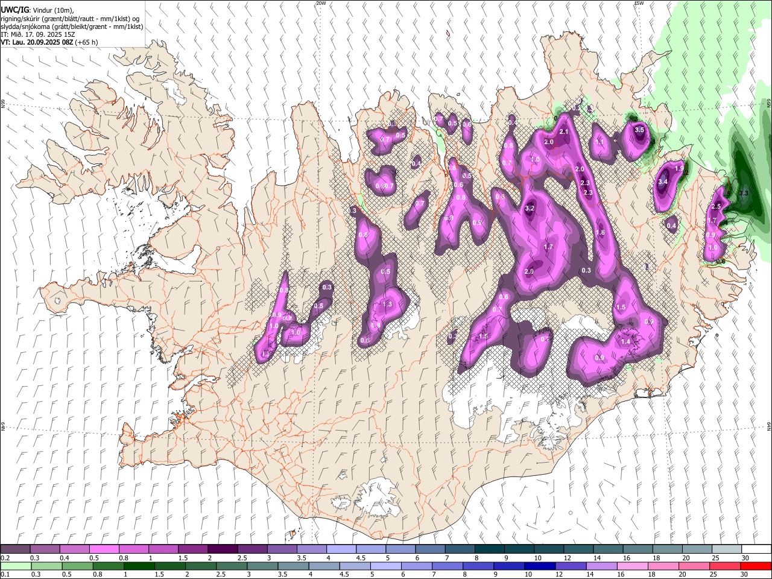Pick the darkest green 1–1.5 rain scale swatch
The image size is (772, 579).
point(139,566)
